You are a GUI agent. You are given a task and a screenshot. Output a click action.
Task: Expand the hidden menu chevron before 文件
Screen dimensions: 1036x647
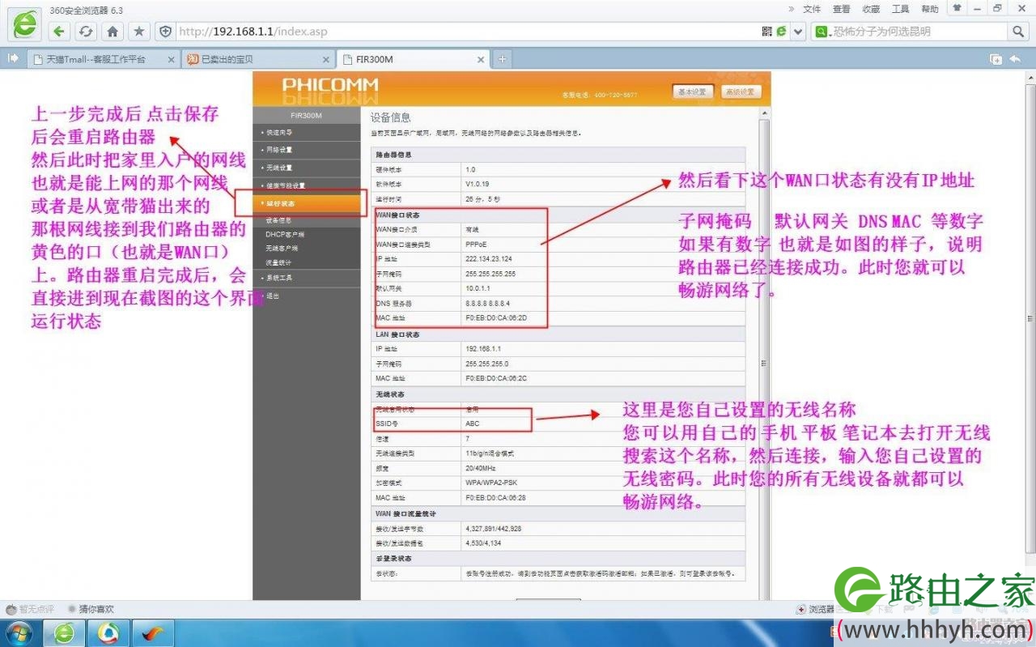(791, 9)
